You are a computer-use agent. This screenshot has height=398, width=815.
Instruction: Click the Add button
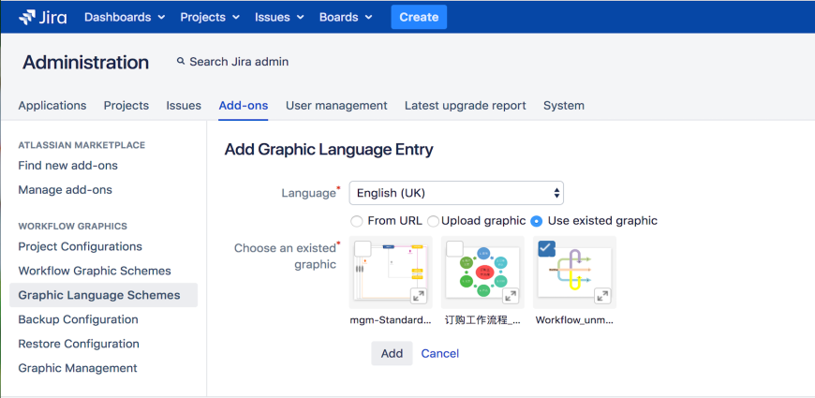click(392, 353)
